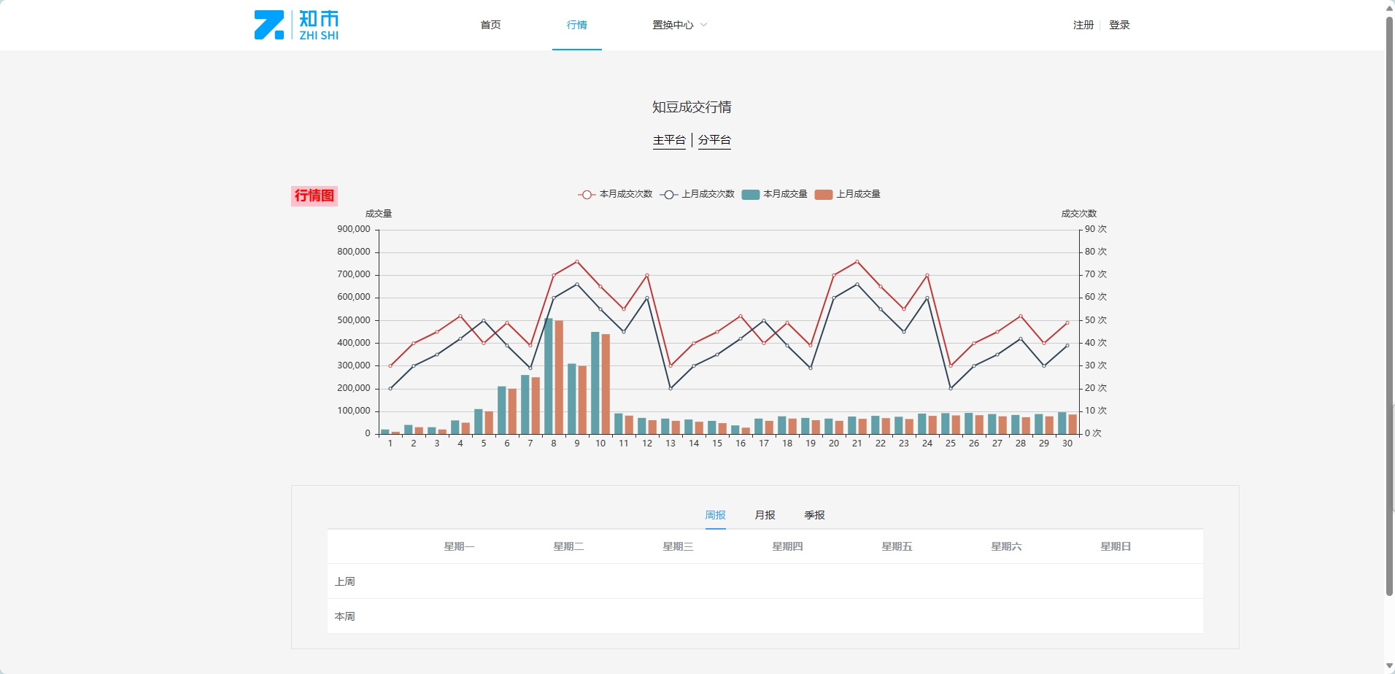Image resolution: width=1395 pixels, height=674 pixels.
Task: Click the scrollbar up arrow
Action: (1389, 7)
